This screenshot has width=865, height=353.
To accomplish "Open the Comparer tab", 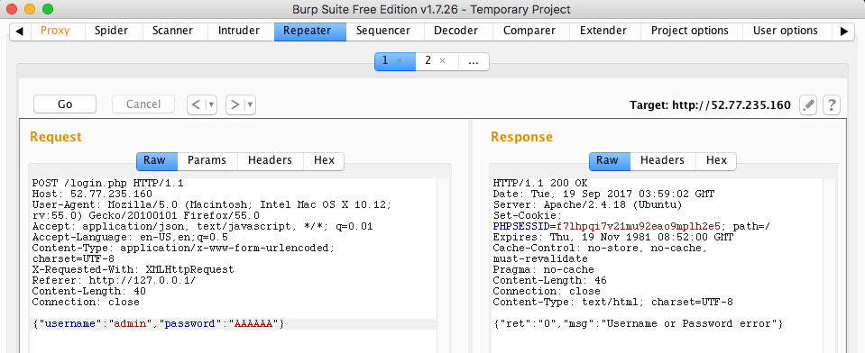I will [529, 31].
